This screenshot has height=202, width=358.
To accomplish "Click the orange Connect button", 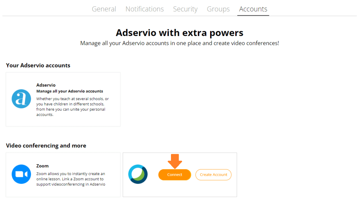I will [175, 175].
